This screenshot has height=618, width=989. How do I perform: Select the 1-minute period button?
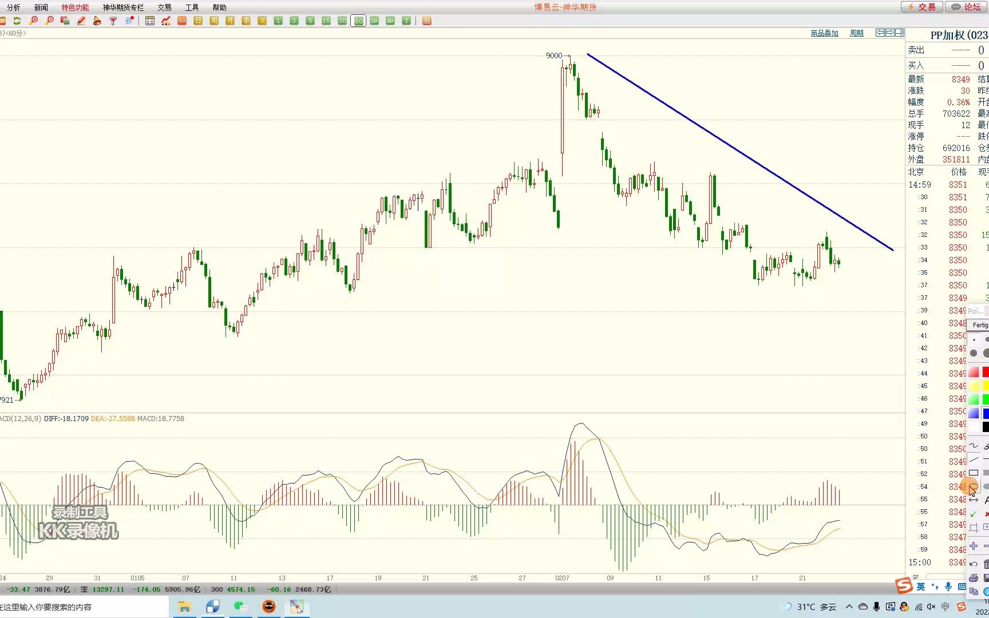click(278, 21)
